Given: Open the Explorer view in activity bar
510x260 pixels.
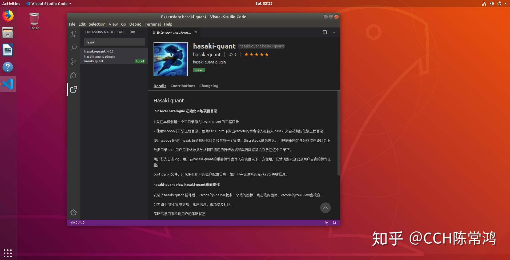Looking at the screenshot, I should (74, 34).
